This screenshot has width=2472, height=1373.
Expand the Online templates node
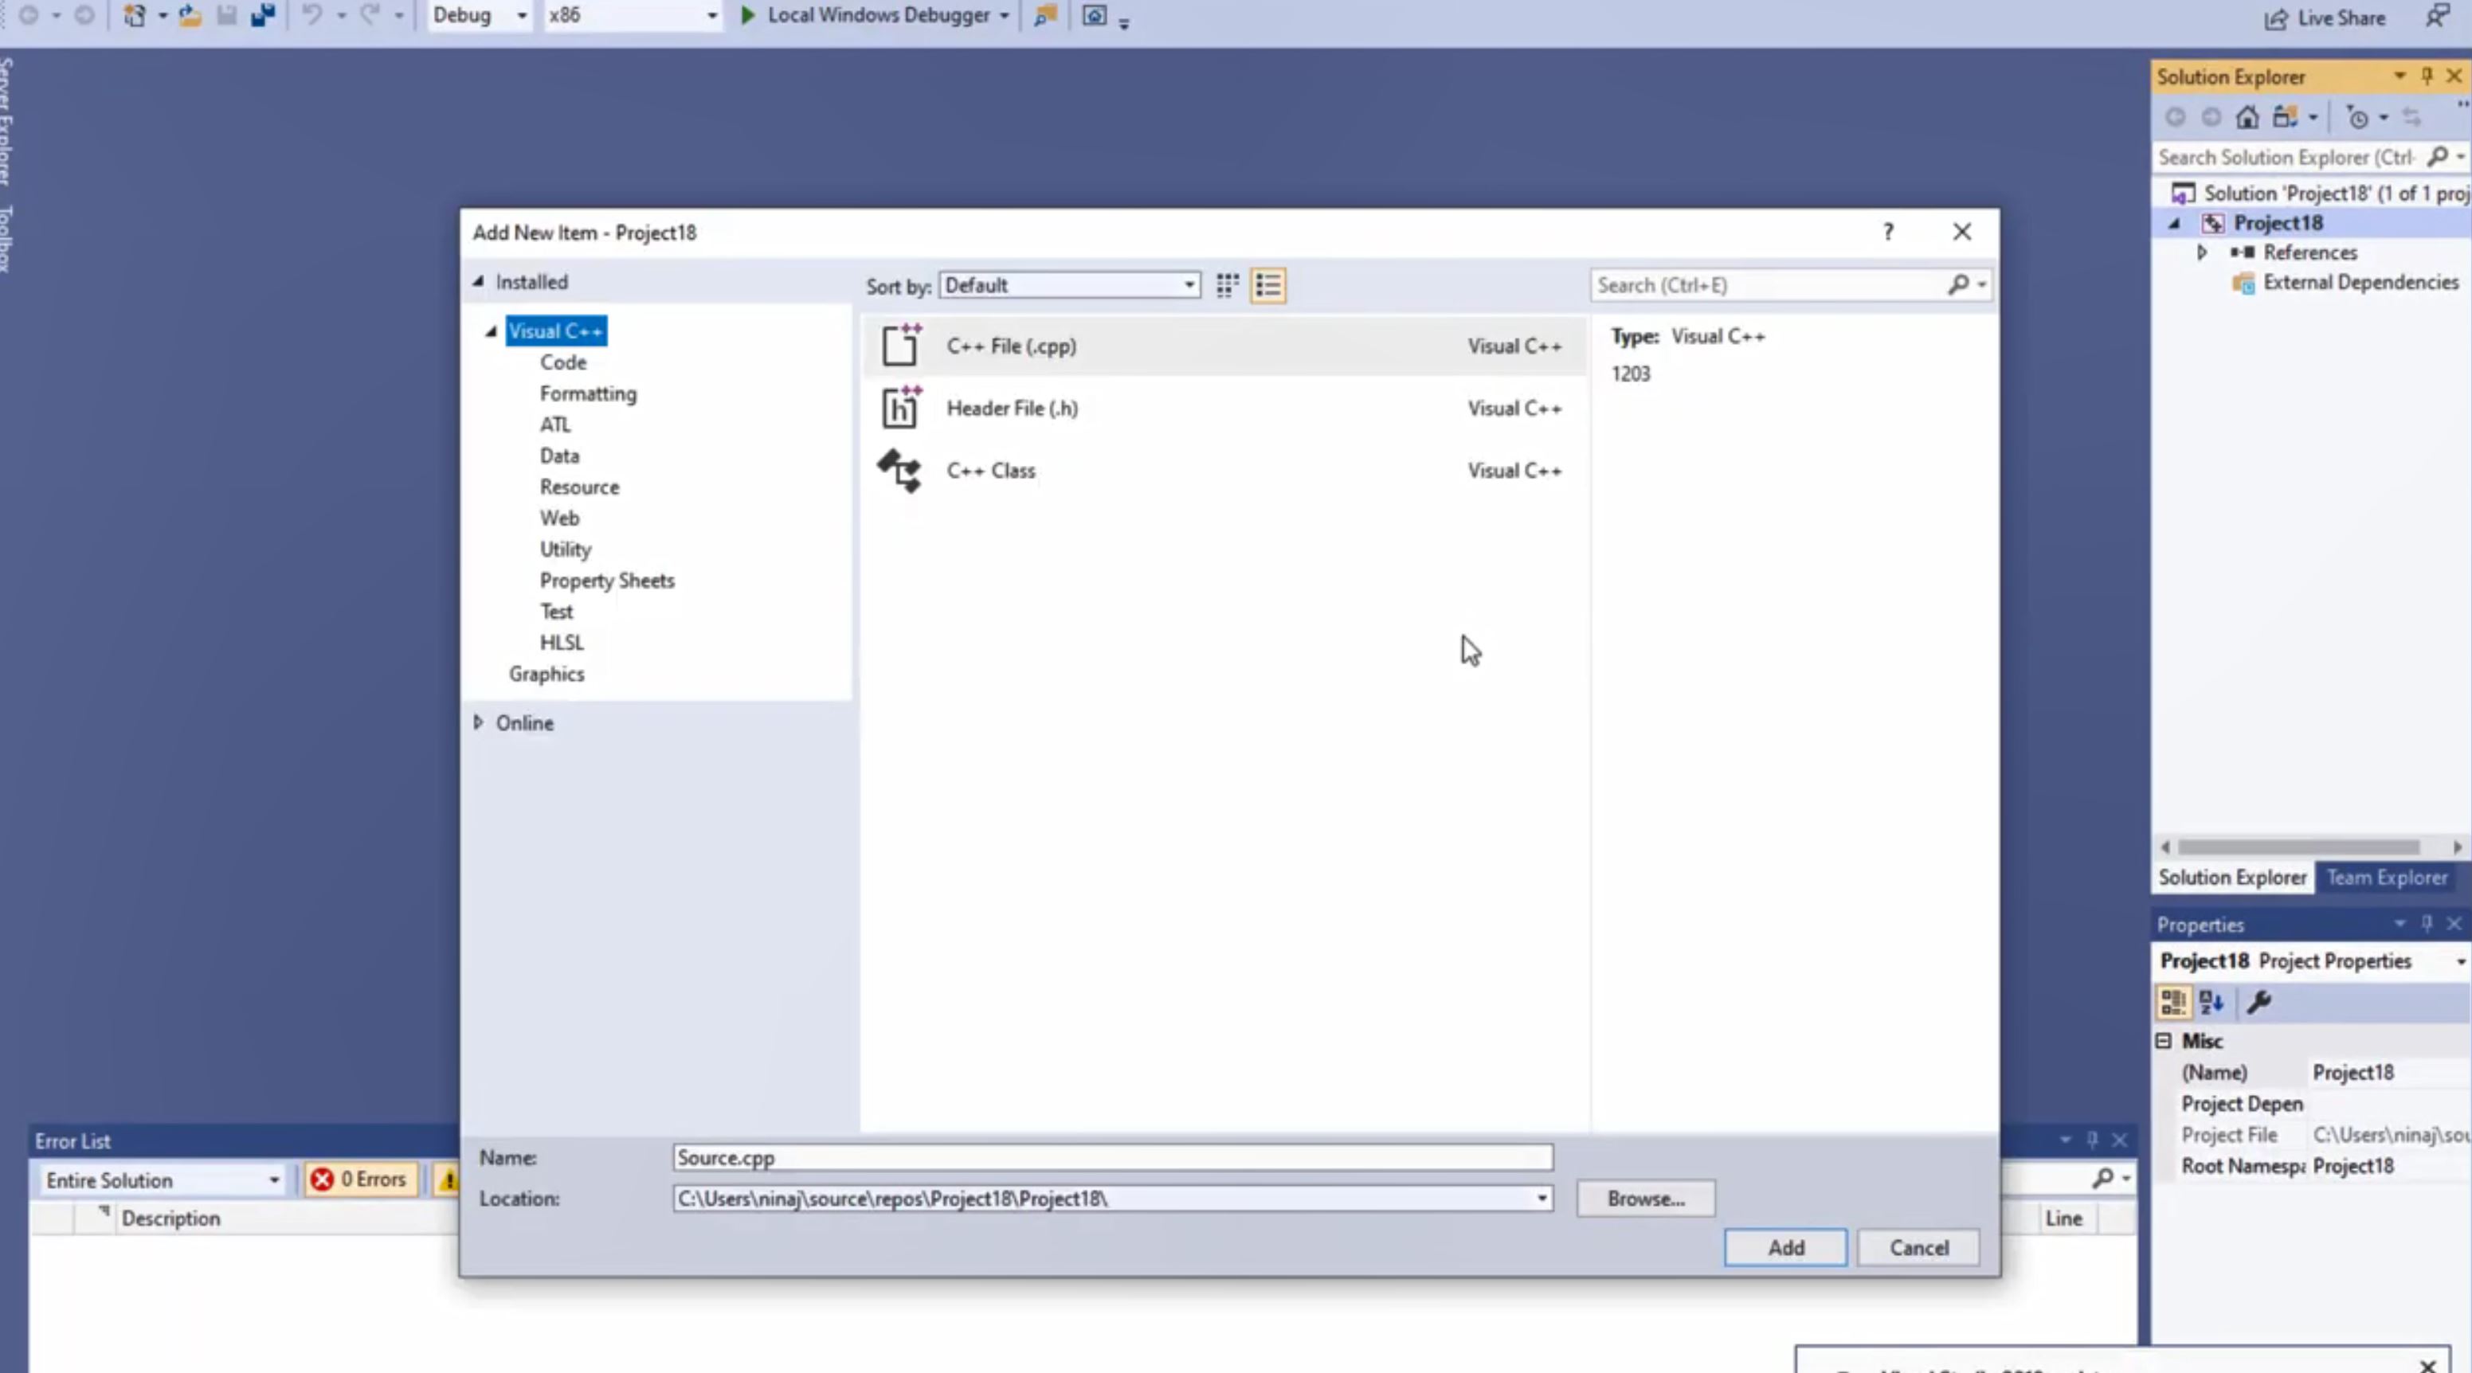[478, 722]
